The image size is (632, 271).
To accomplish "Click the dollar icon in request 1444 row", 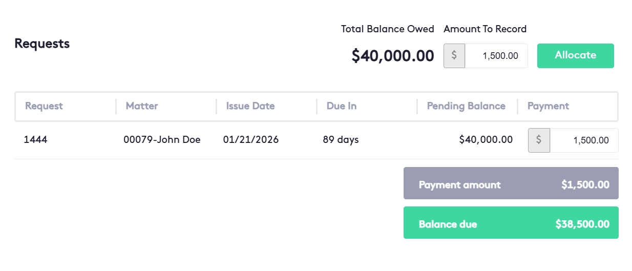I will (x=539, y=140).
